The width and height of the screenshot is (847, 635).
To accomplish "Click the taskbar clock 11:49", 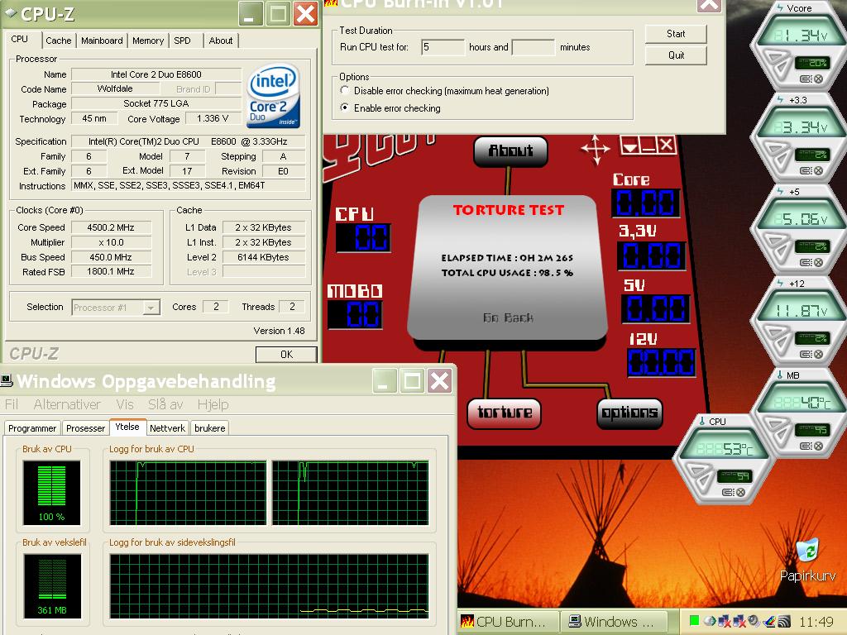I will point(816,622).
